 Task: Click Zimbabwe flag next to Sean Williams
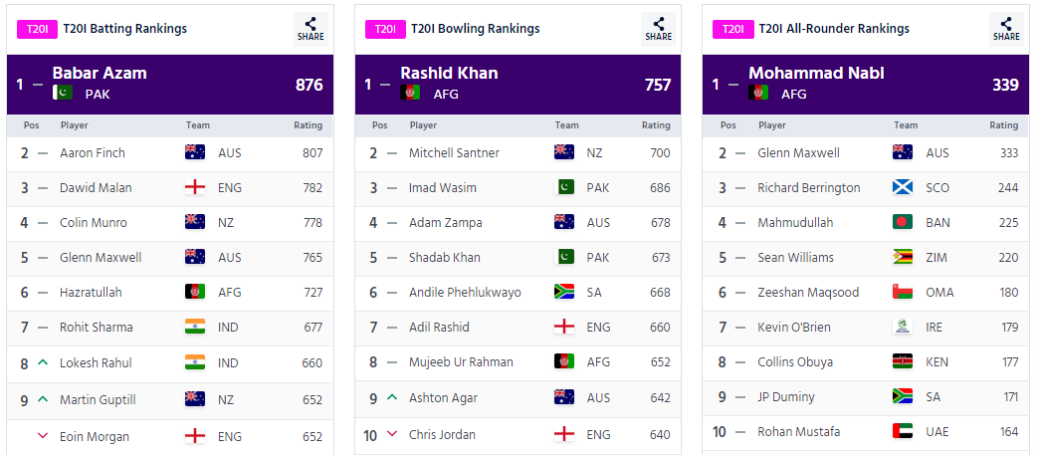click(903, 257)
